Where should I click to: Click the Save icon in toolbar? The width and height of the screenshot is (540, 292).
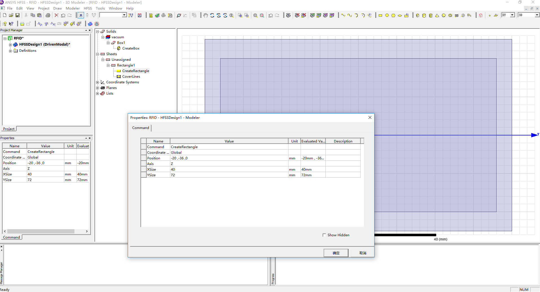click(17, 15)
